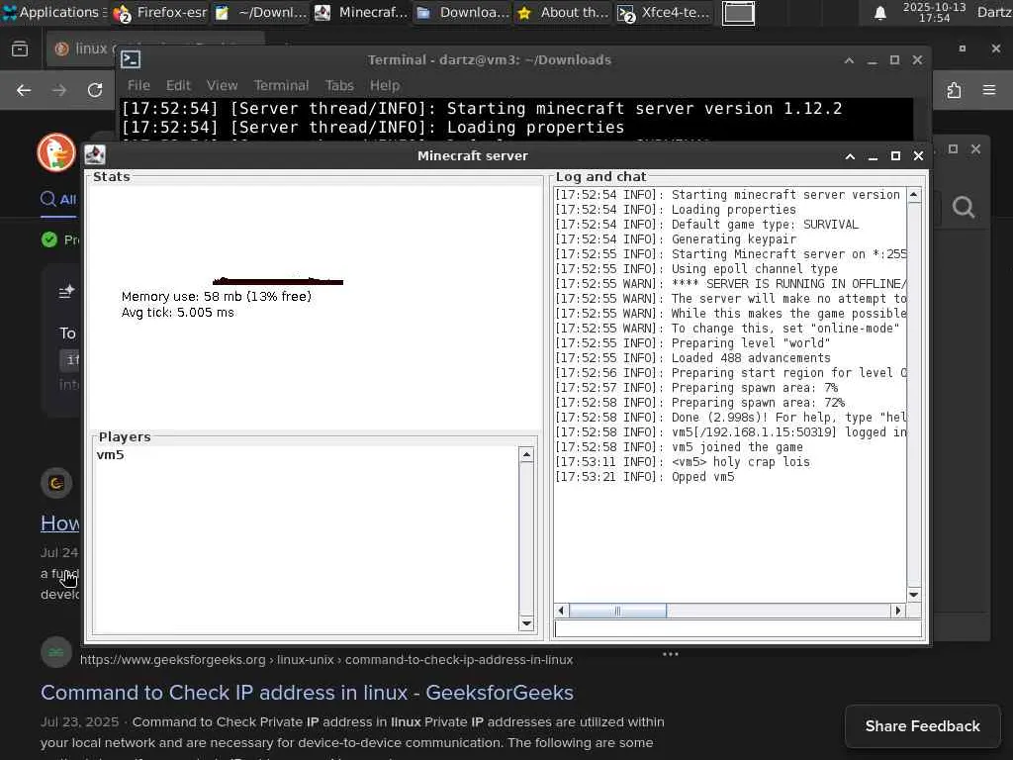This screenshot has height=760, width=1013.
Task: Click the 'Generating keypair' log line
Action: (x=676, y=239)
